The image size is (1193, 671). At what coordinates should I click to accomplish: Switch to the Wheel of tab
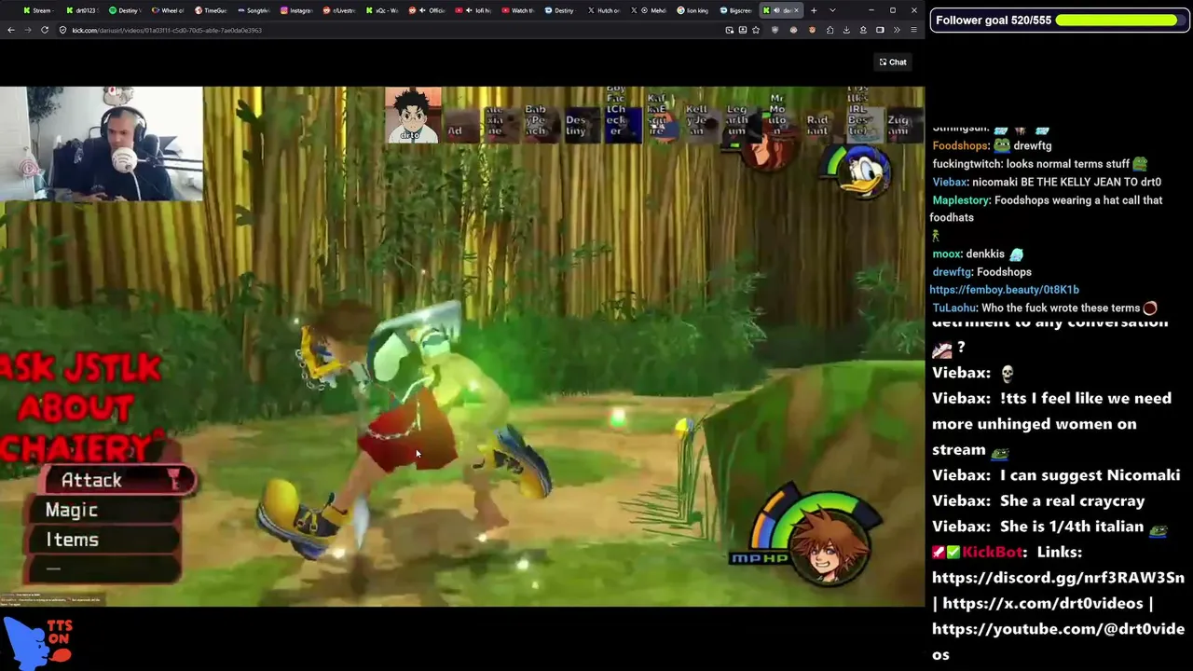click(168, 10)
